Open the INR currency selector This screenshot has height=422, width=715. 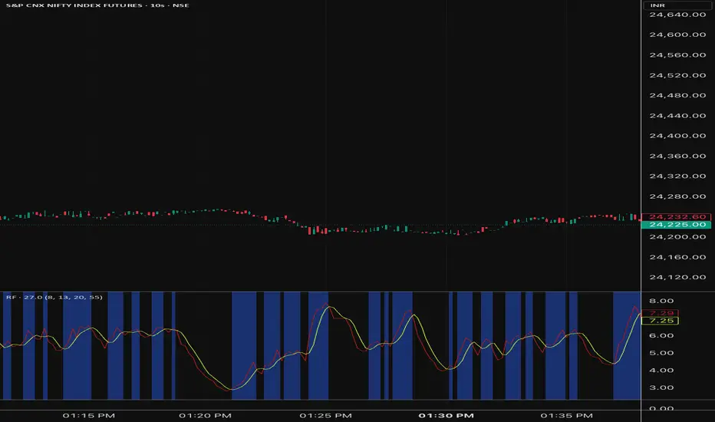click(677, 5)
